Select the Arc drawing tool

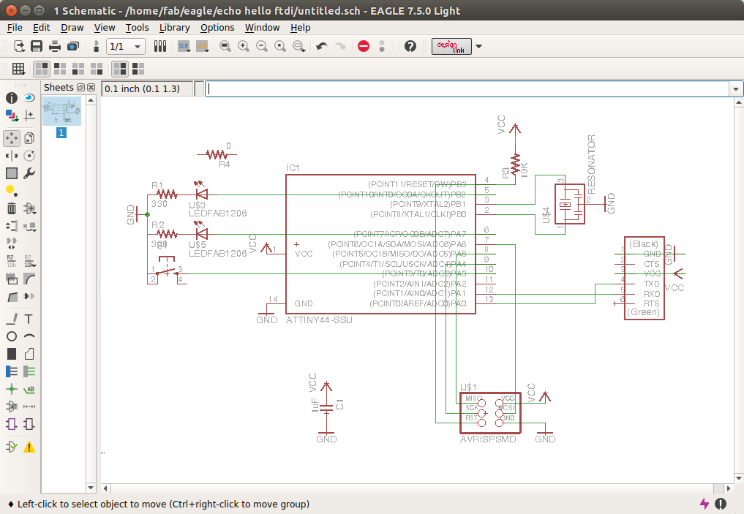point(29,336)
